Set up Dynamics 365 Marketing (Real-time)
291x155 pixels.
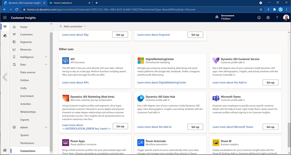pos(120,126)
